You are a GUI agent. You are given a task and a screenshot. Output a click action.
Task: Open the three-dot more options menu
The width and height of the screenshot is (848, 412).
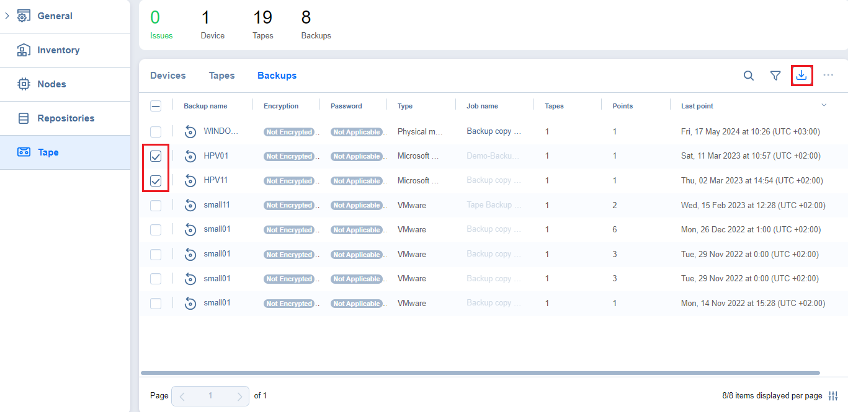tap(828, 76)
